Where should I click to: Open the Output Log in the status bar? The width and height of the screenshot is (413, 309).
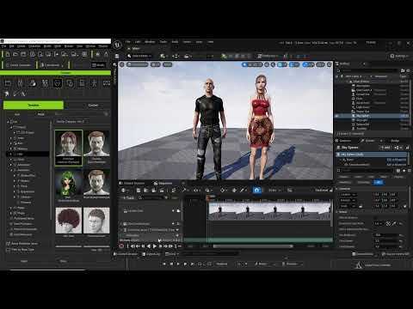point(151,254)
